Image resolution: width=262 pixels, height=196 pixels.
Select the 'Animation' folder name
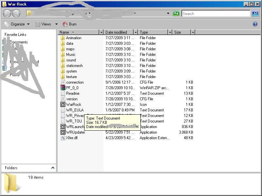click(x=74, y=38)
